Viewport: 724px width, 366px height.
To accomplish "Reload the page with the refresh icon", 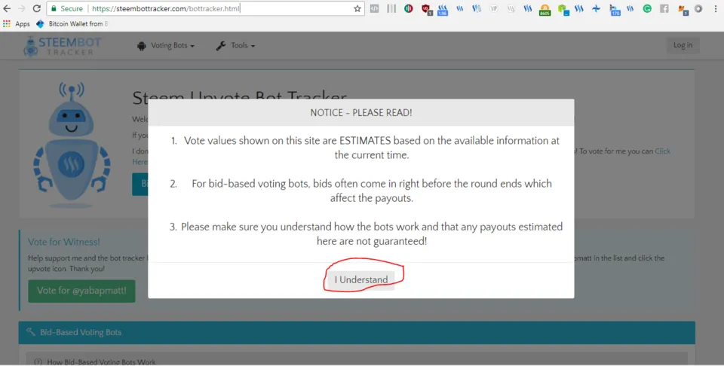I will click(36, 8).
